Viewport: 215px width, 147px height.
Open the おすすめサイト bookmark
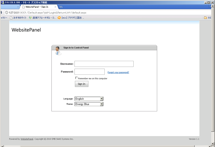click(x=18, y=18)
